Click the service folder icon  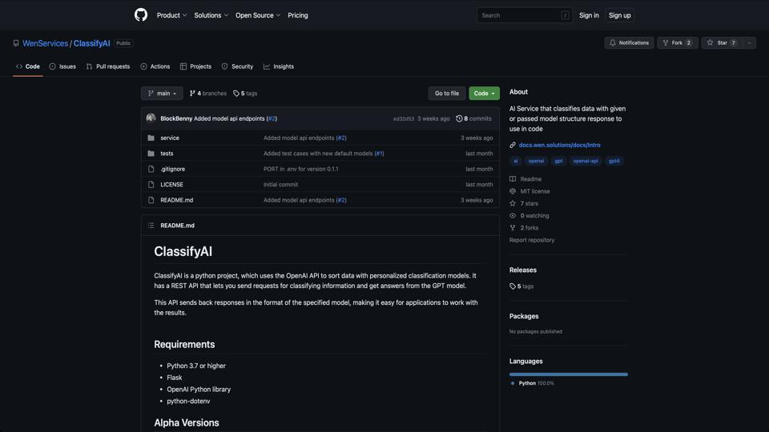151,138
